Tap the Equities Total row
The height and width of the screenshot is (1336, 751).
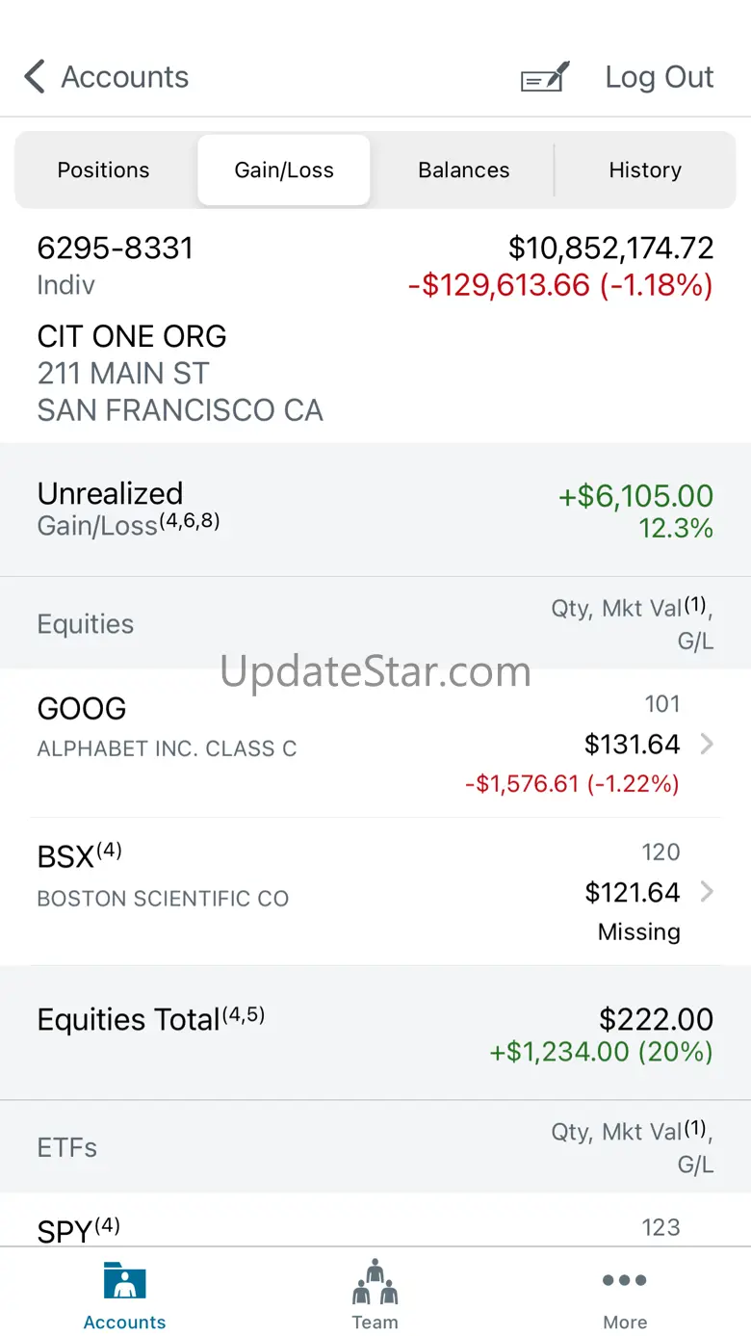pos(375,1034)
